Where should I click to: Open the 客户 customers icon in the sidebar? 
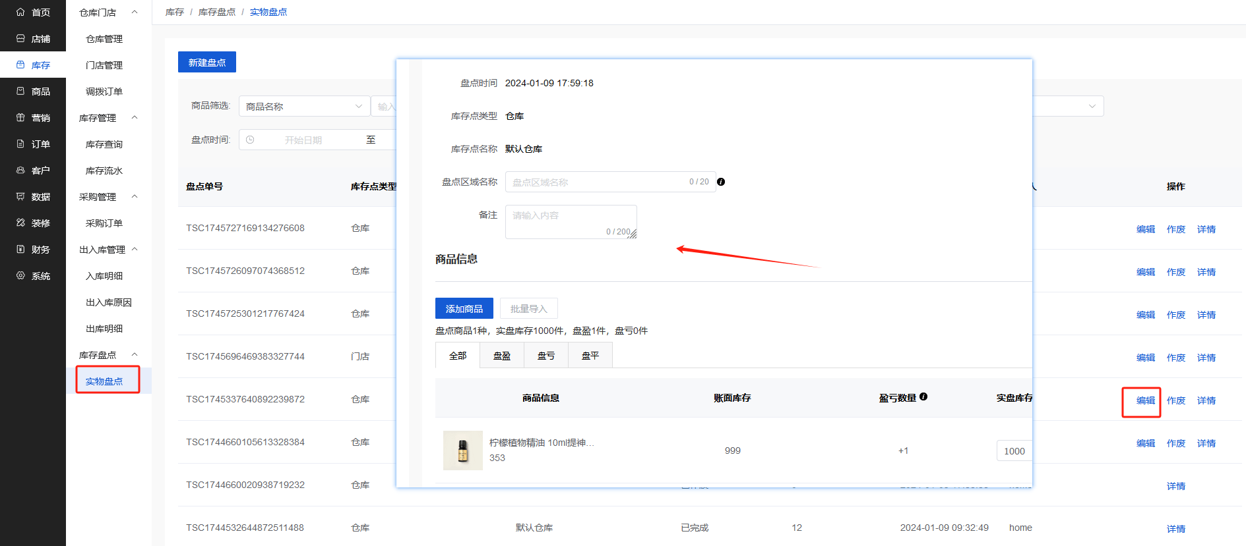tap(20, 170)
